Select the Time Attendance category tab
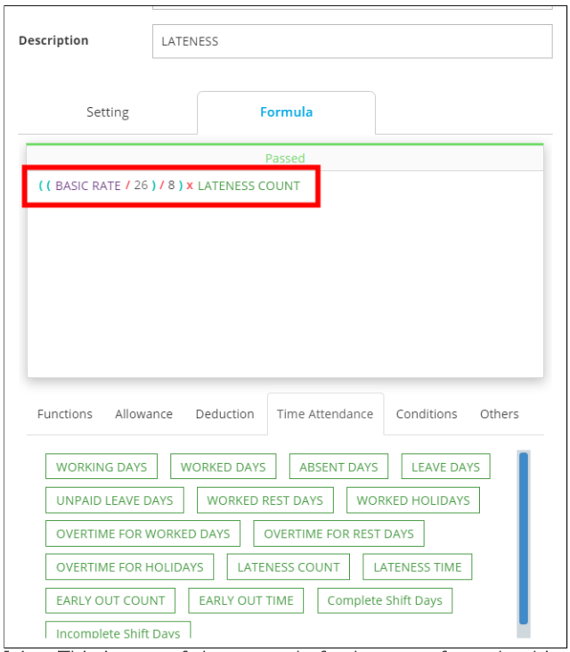 (x=325, y=414)
